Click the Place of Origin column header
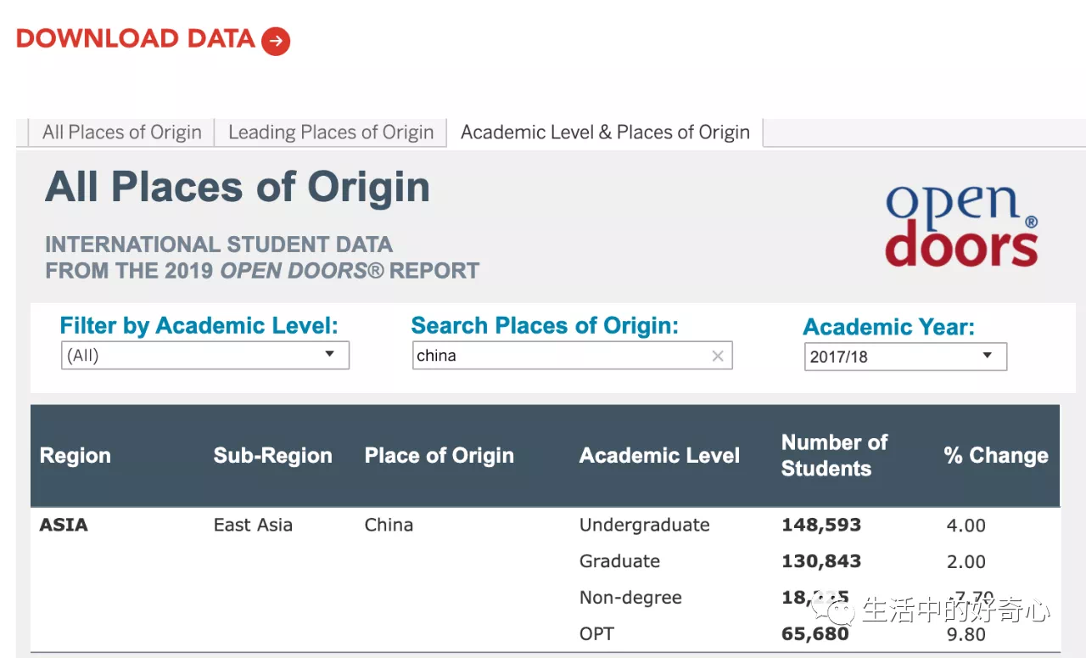The image size is (1086, 658). (x=439, y=456)
